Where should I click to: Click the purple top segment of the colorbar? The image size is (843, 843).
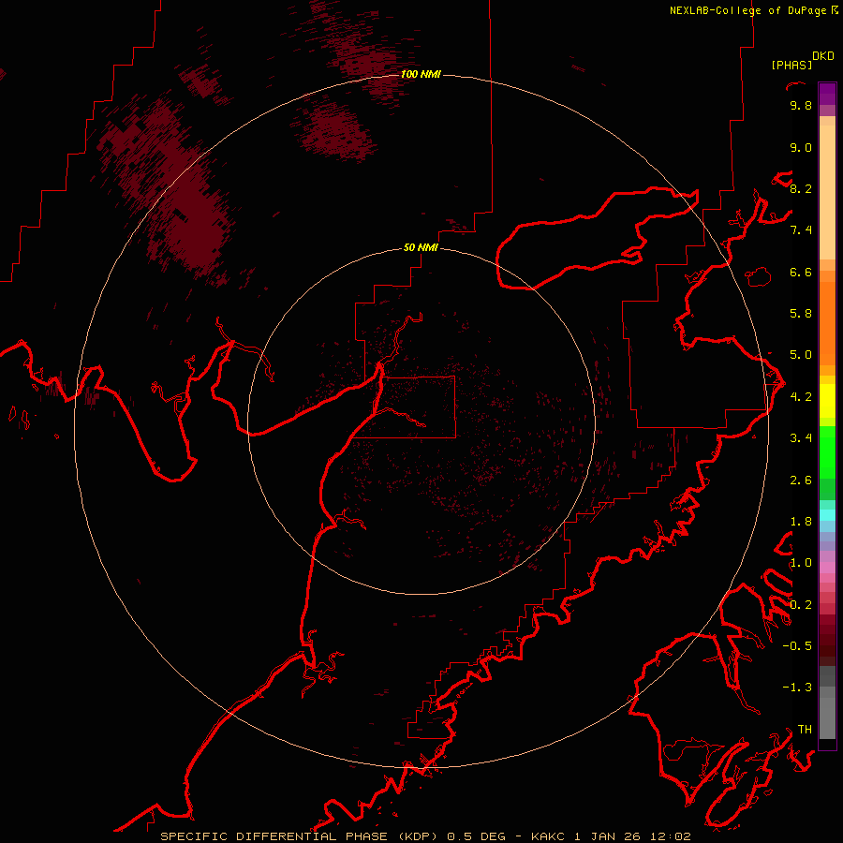pos(827,94)
